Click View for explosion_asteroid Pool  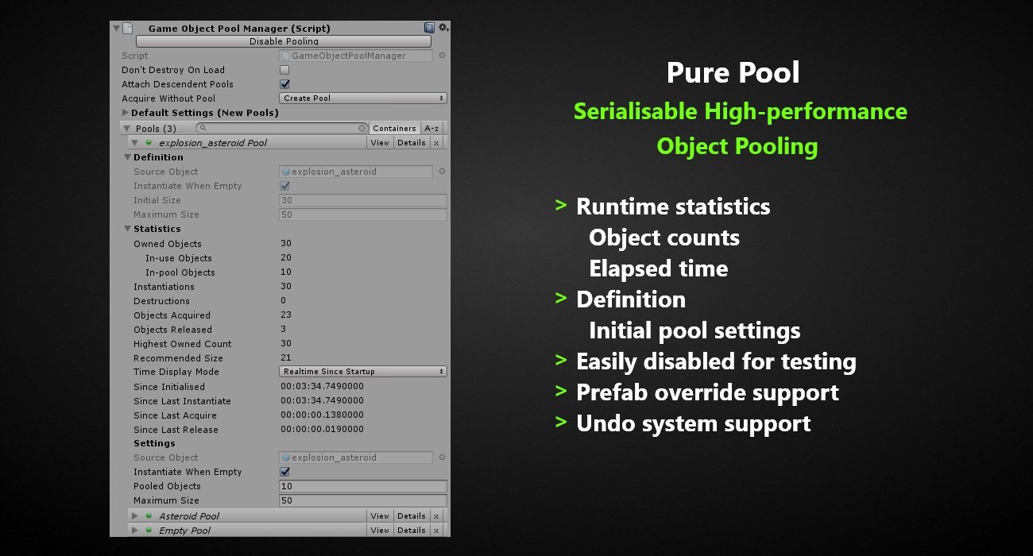click(x=380, y=143)
